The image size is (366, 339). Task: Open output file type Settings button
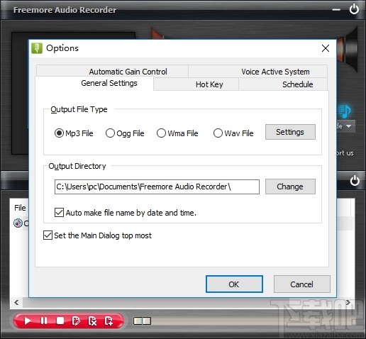[x=290, y=132]
